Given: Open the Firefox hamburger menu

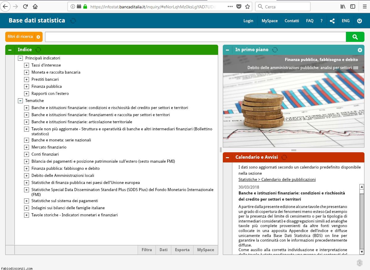Looking at the screenshot, I should click(x=364, y=6).
